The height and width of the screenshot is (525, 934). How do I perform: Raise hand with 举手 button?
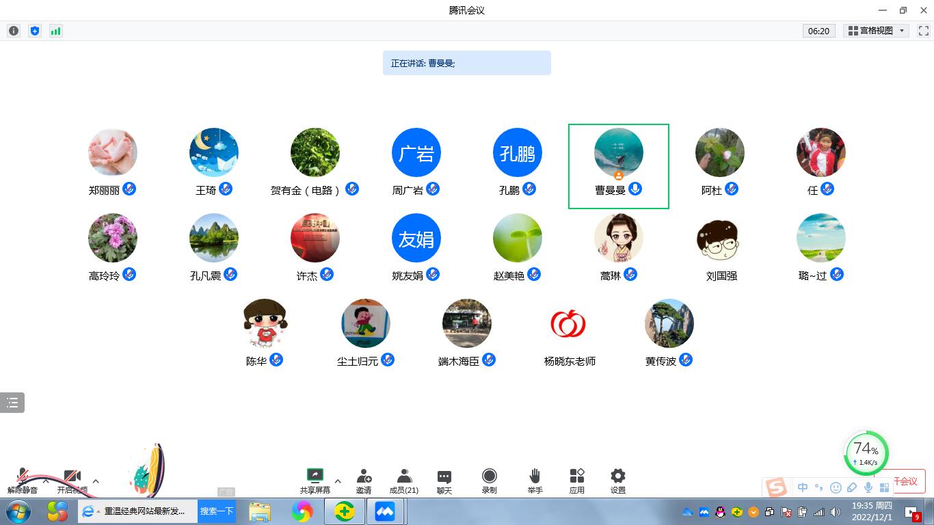point(535,481)
